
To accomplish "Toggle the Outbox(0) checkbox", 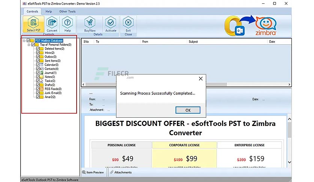I will [38, 57].
